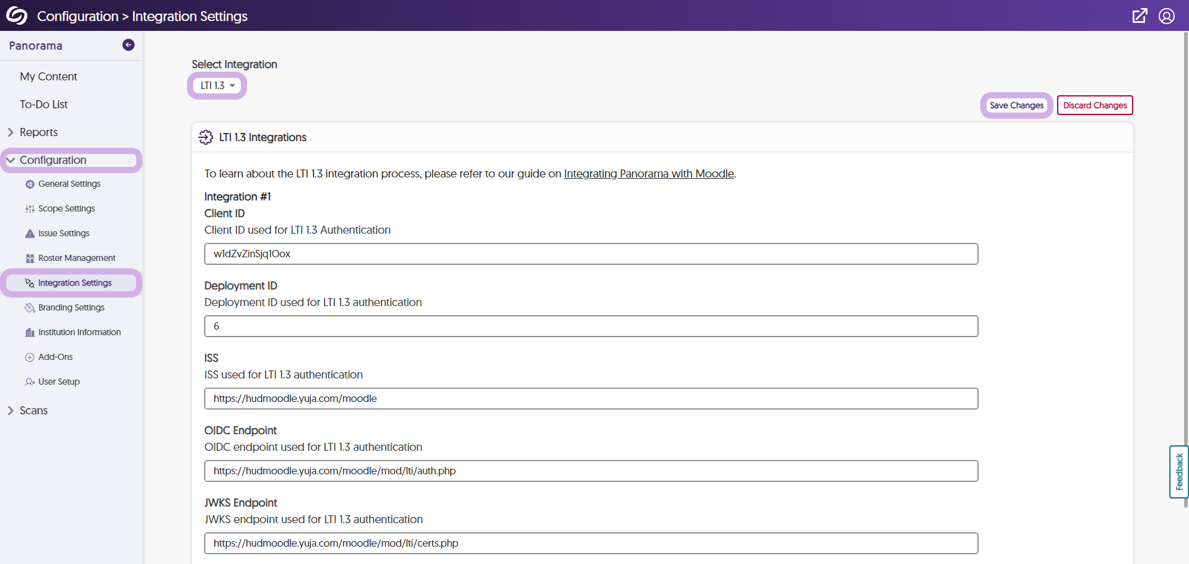Screen dimensions: 1189x564
Task: Click the Roster Management people icon
Action: tap(30, 258)
